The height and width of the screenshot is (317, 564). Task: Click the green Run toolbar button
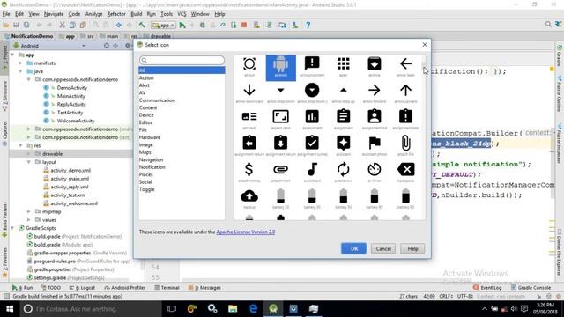click(x=182, y=25)
